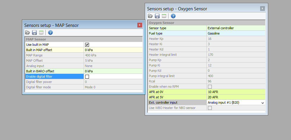Image resolution: width=291 pixels, height=140 pixels.
Task: Click the AFR at 0V value field
Action: (236, 92)
